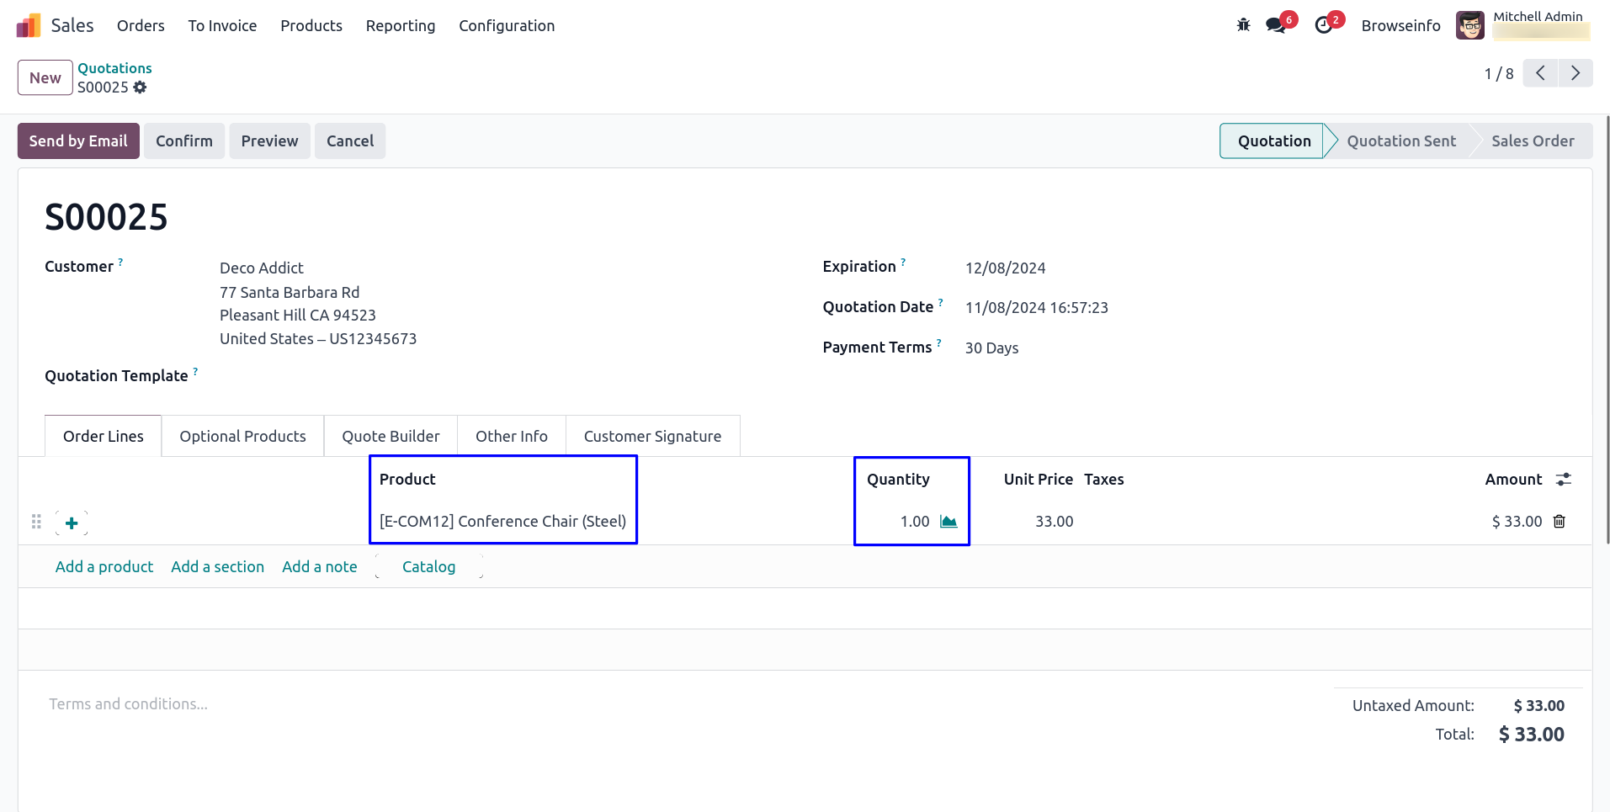Switch to the Other Info tab
The image size is (1610, 812).
511,436
